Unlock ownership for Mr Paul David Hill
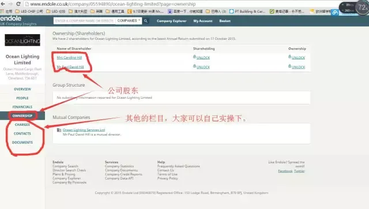The height and width of the screenshot is (209, 369). (299, 67)
